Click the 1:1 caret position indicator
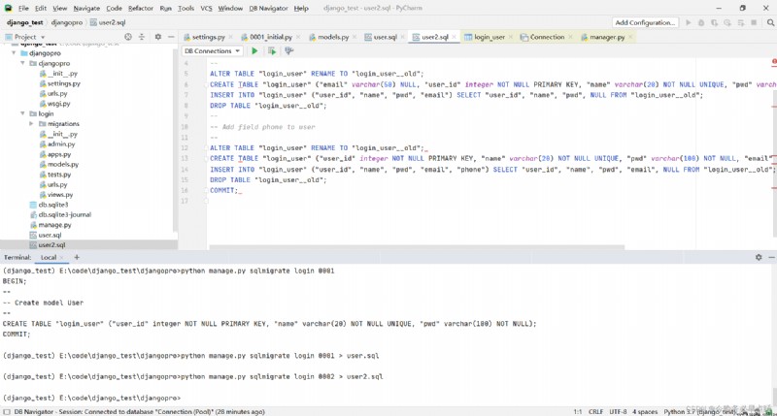Image resolution: width=777 pixels, height=416 pixels. pyautogui.click(x=577, y=411)
